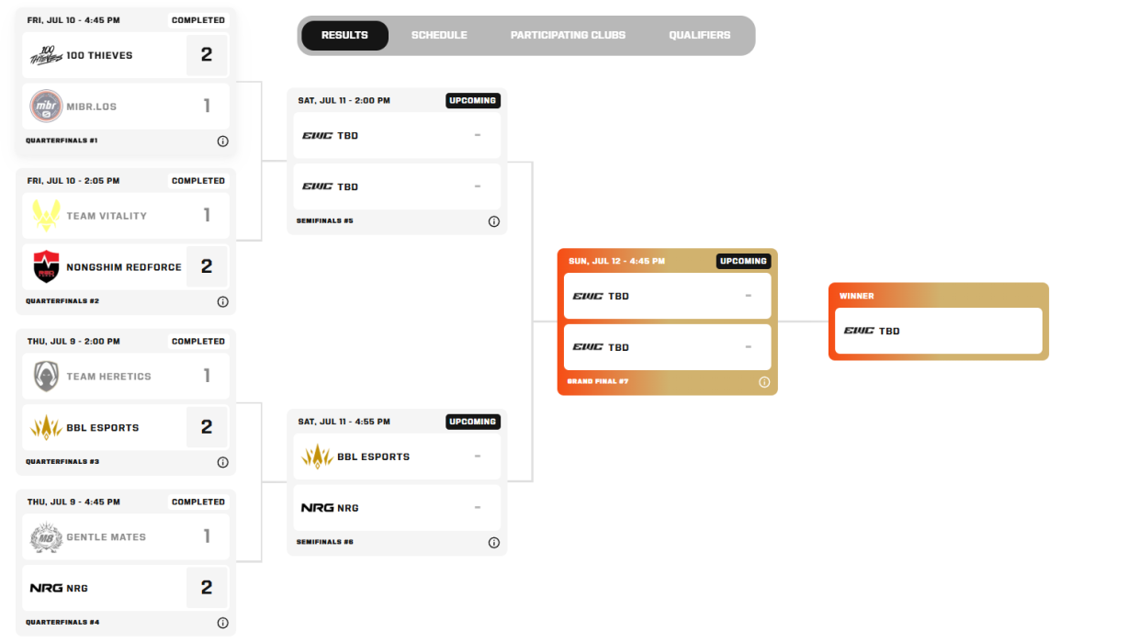This screenshot has width=1139, height=643.
Task: Click info icon on Grand Final #7
Action: [763, 382]
